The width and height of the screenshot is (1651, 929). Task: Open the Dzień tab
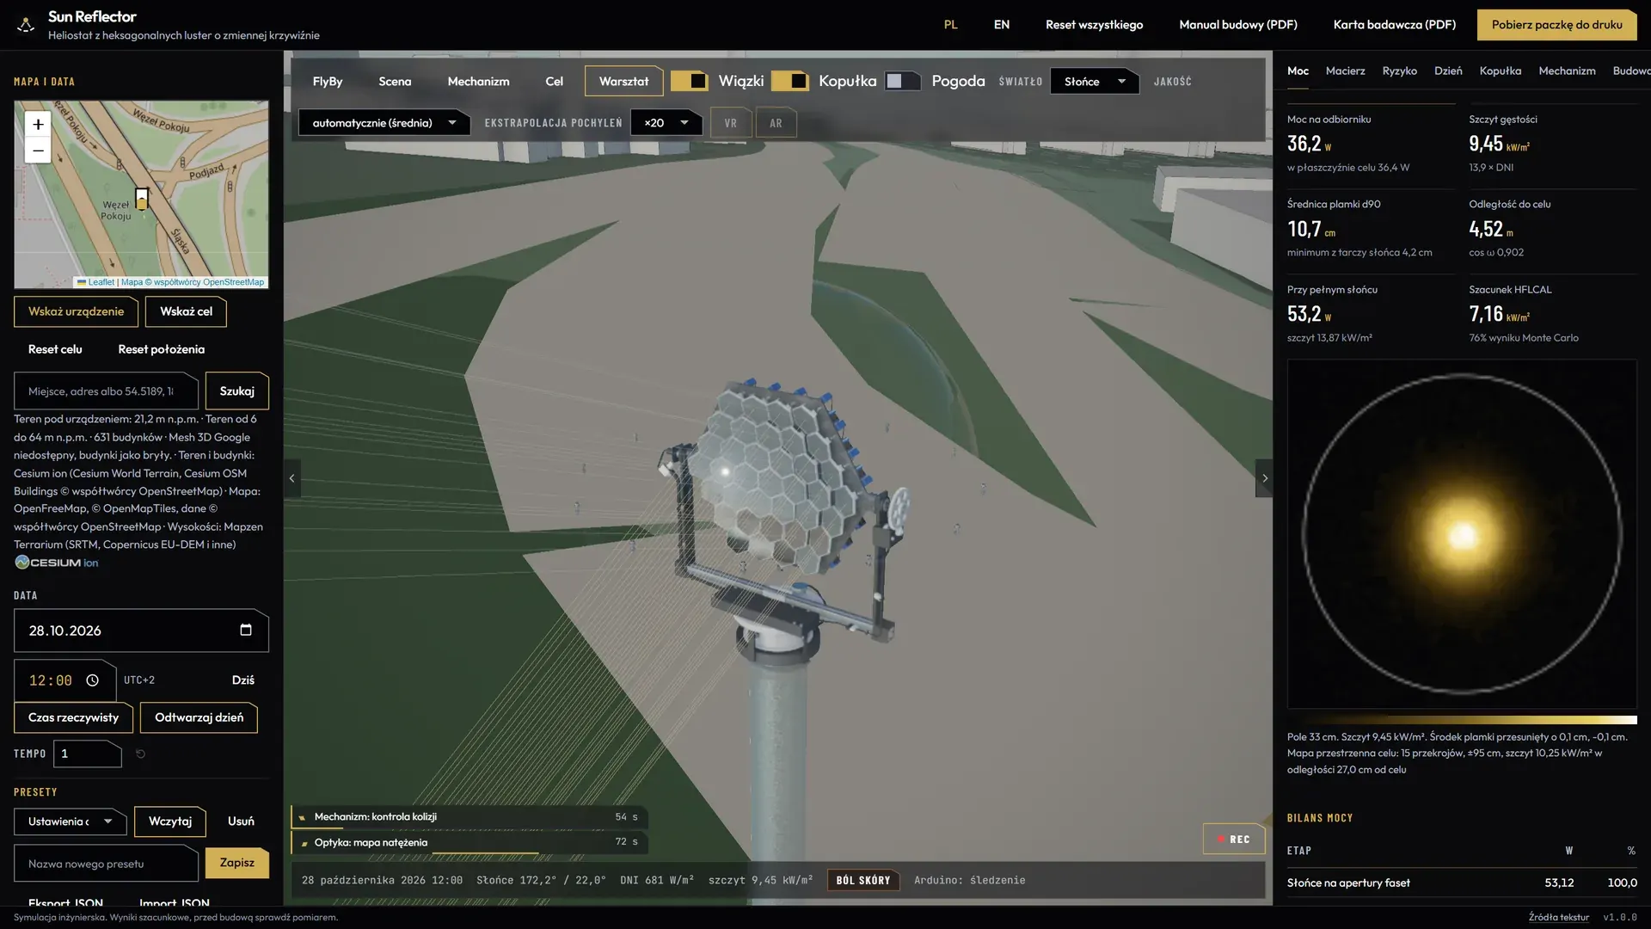tap(1448, 71)
